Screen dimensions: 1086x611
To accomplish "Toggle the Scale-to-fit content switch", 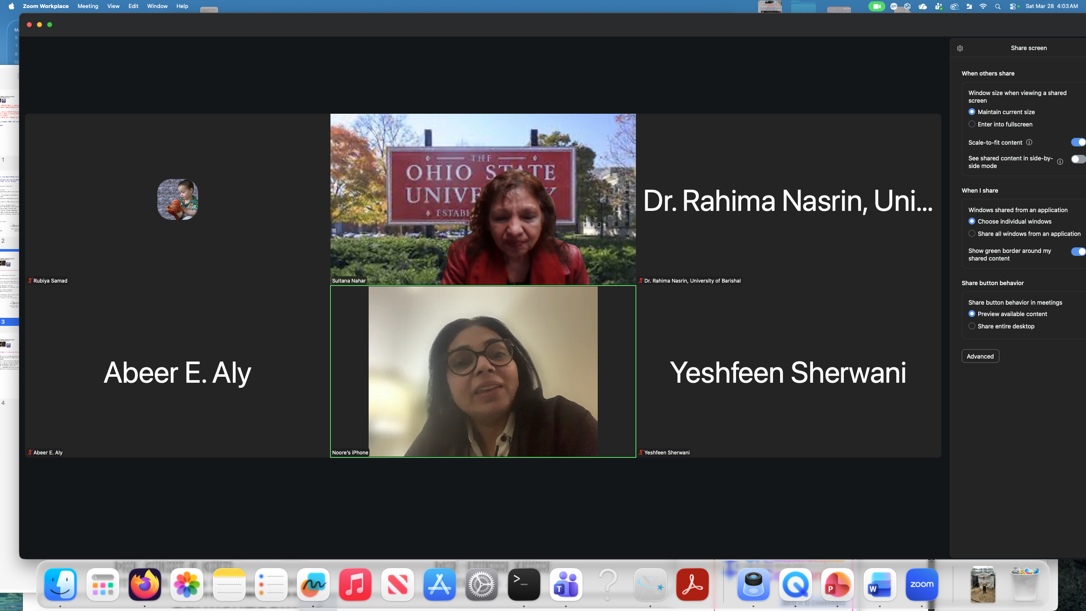I will pyautogui.click(x=1078, y=143).
